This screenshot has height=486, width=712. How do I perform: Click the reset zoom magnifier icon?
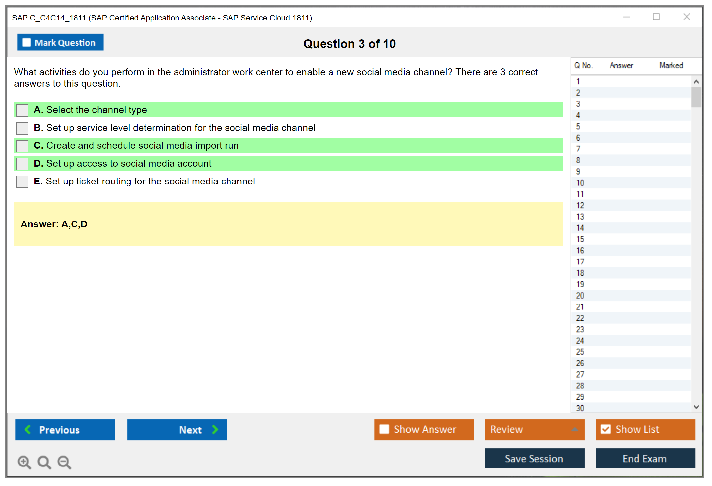[x=44, y=462]
